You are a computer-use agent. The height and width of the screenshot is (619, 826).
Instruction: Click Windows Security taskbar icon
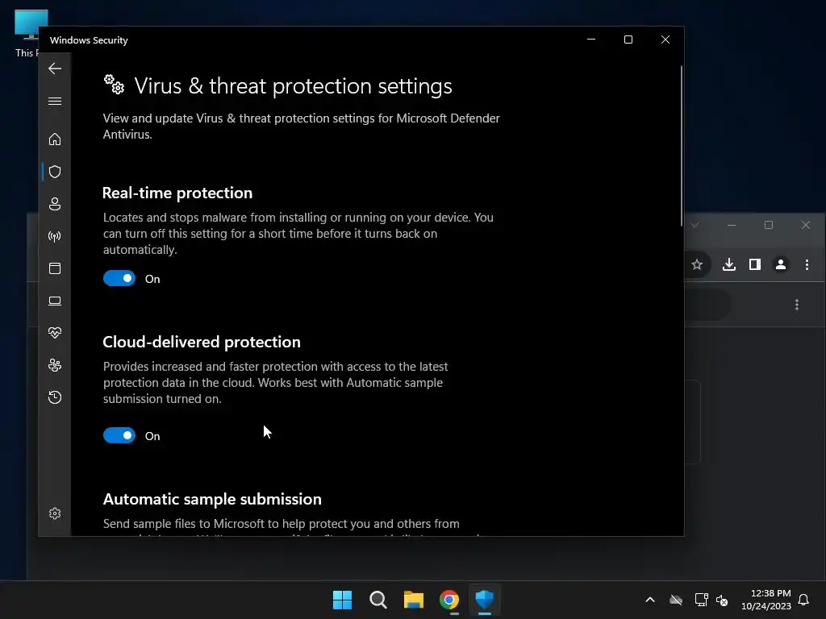(x=485, y=600)
